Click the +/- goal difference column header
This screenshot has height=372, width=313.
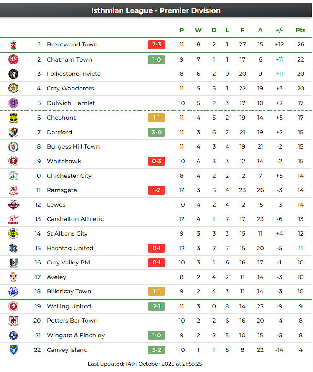tap(280, 30)
